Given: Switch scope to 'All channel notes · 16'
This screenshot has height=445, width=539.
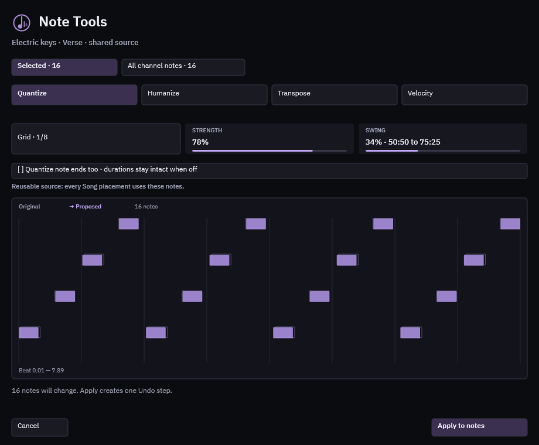Looking at the screenshot, I should (x=183, y=67).
